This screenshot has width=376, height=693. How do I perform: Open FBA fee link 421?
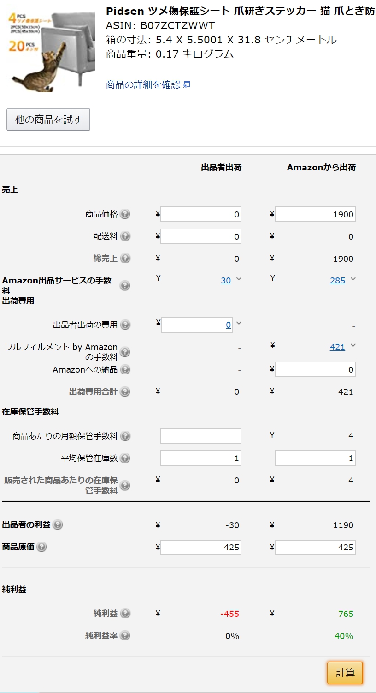click(x=337, y=347)
